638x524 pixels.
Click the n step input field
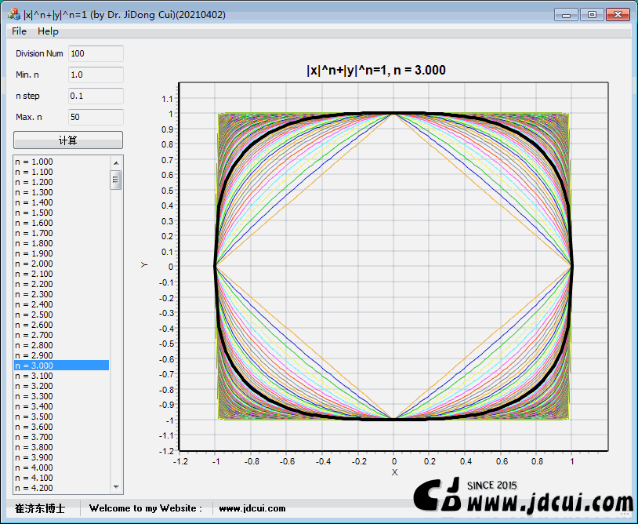coord(96,96)
